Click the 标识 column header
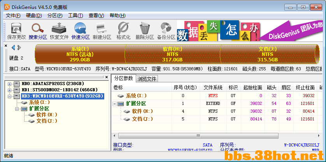 tap(233, 88)
